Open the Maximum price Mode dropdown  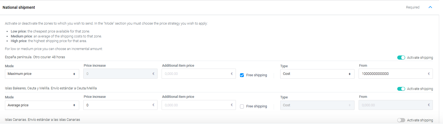[x=42, y=74]
